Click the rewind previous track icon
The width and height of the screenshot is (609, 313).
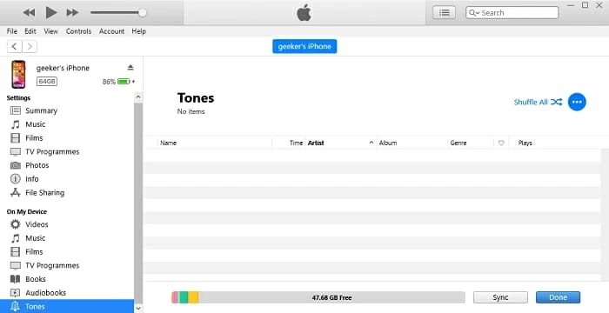29,13
